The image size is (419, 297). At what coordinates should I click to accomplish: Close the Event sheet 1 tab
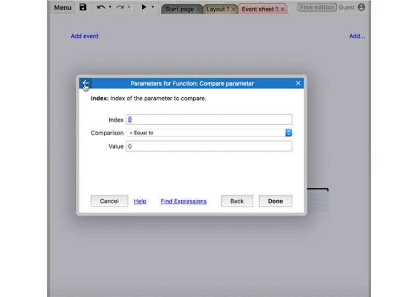click(283, 9)
